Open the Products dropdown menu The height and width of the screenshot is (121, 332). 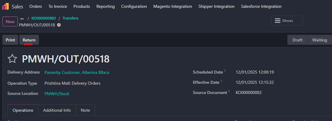click(x=82, y=6)
